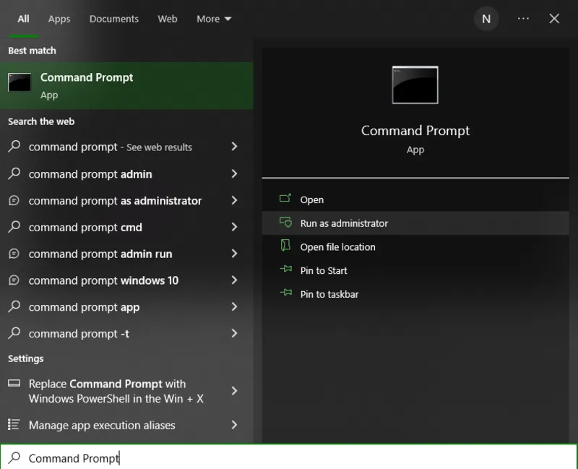Image resolution: width=578 pixels, height=469 pixels.
Task: Click the N user account avatar
Action: (486, 19)
